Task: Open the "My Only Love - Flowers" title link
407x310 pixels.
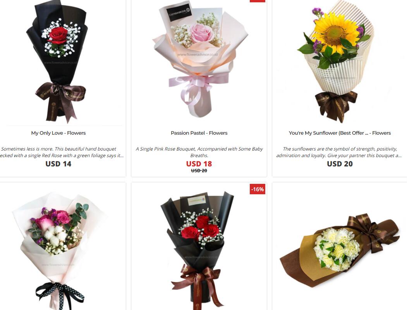Action: click(58, 133)
